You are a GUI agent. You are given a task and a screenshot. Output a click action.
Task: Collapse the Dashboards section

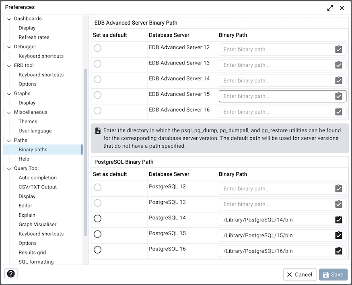(x=9, y=18)
